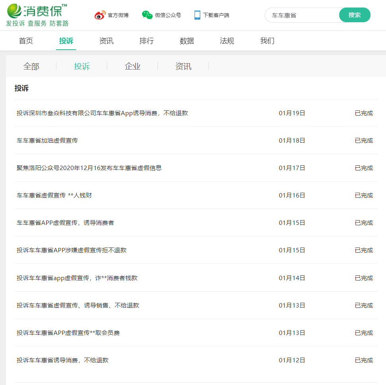The image size is (386, 385).
Task: Click the date 01月19日
Action: tap(292, 113)
